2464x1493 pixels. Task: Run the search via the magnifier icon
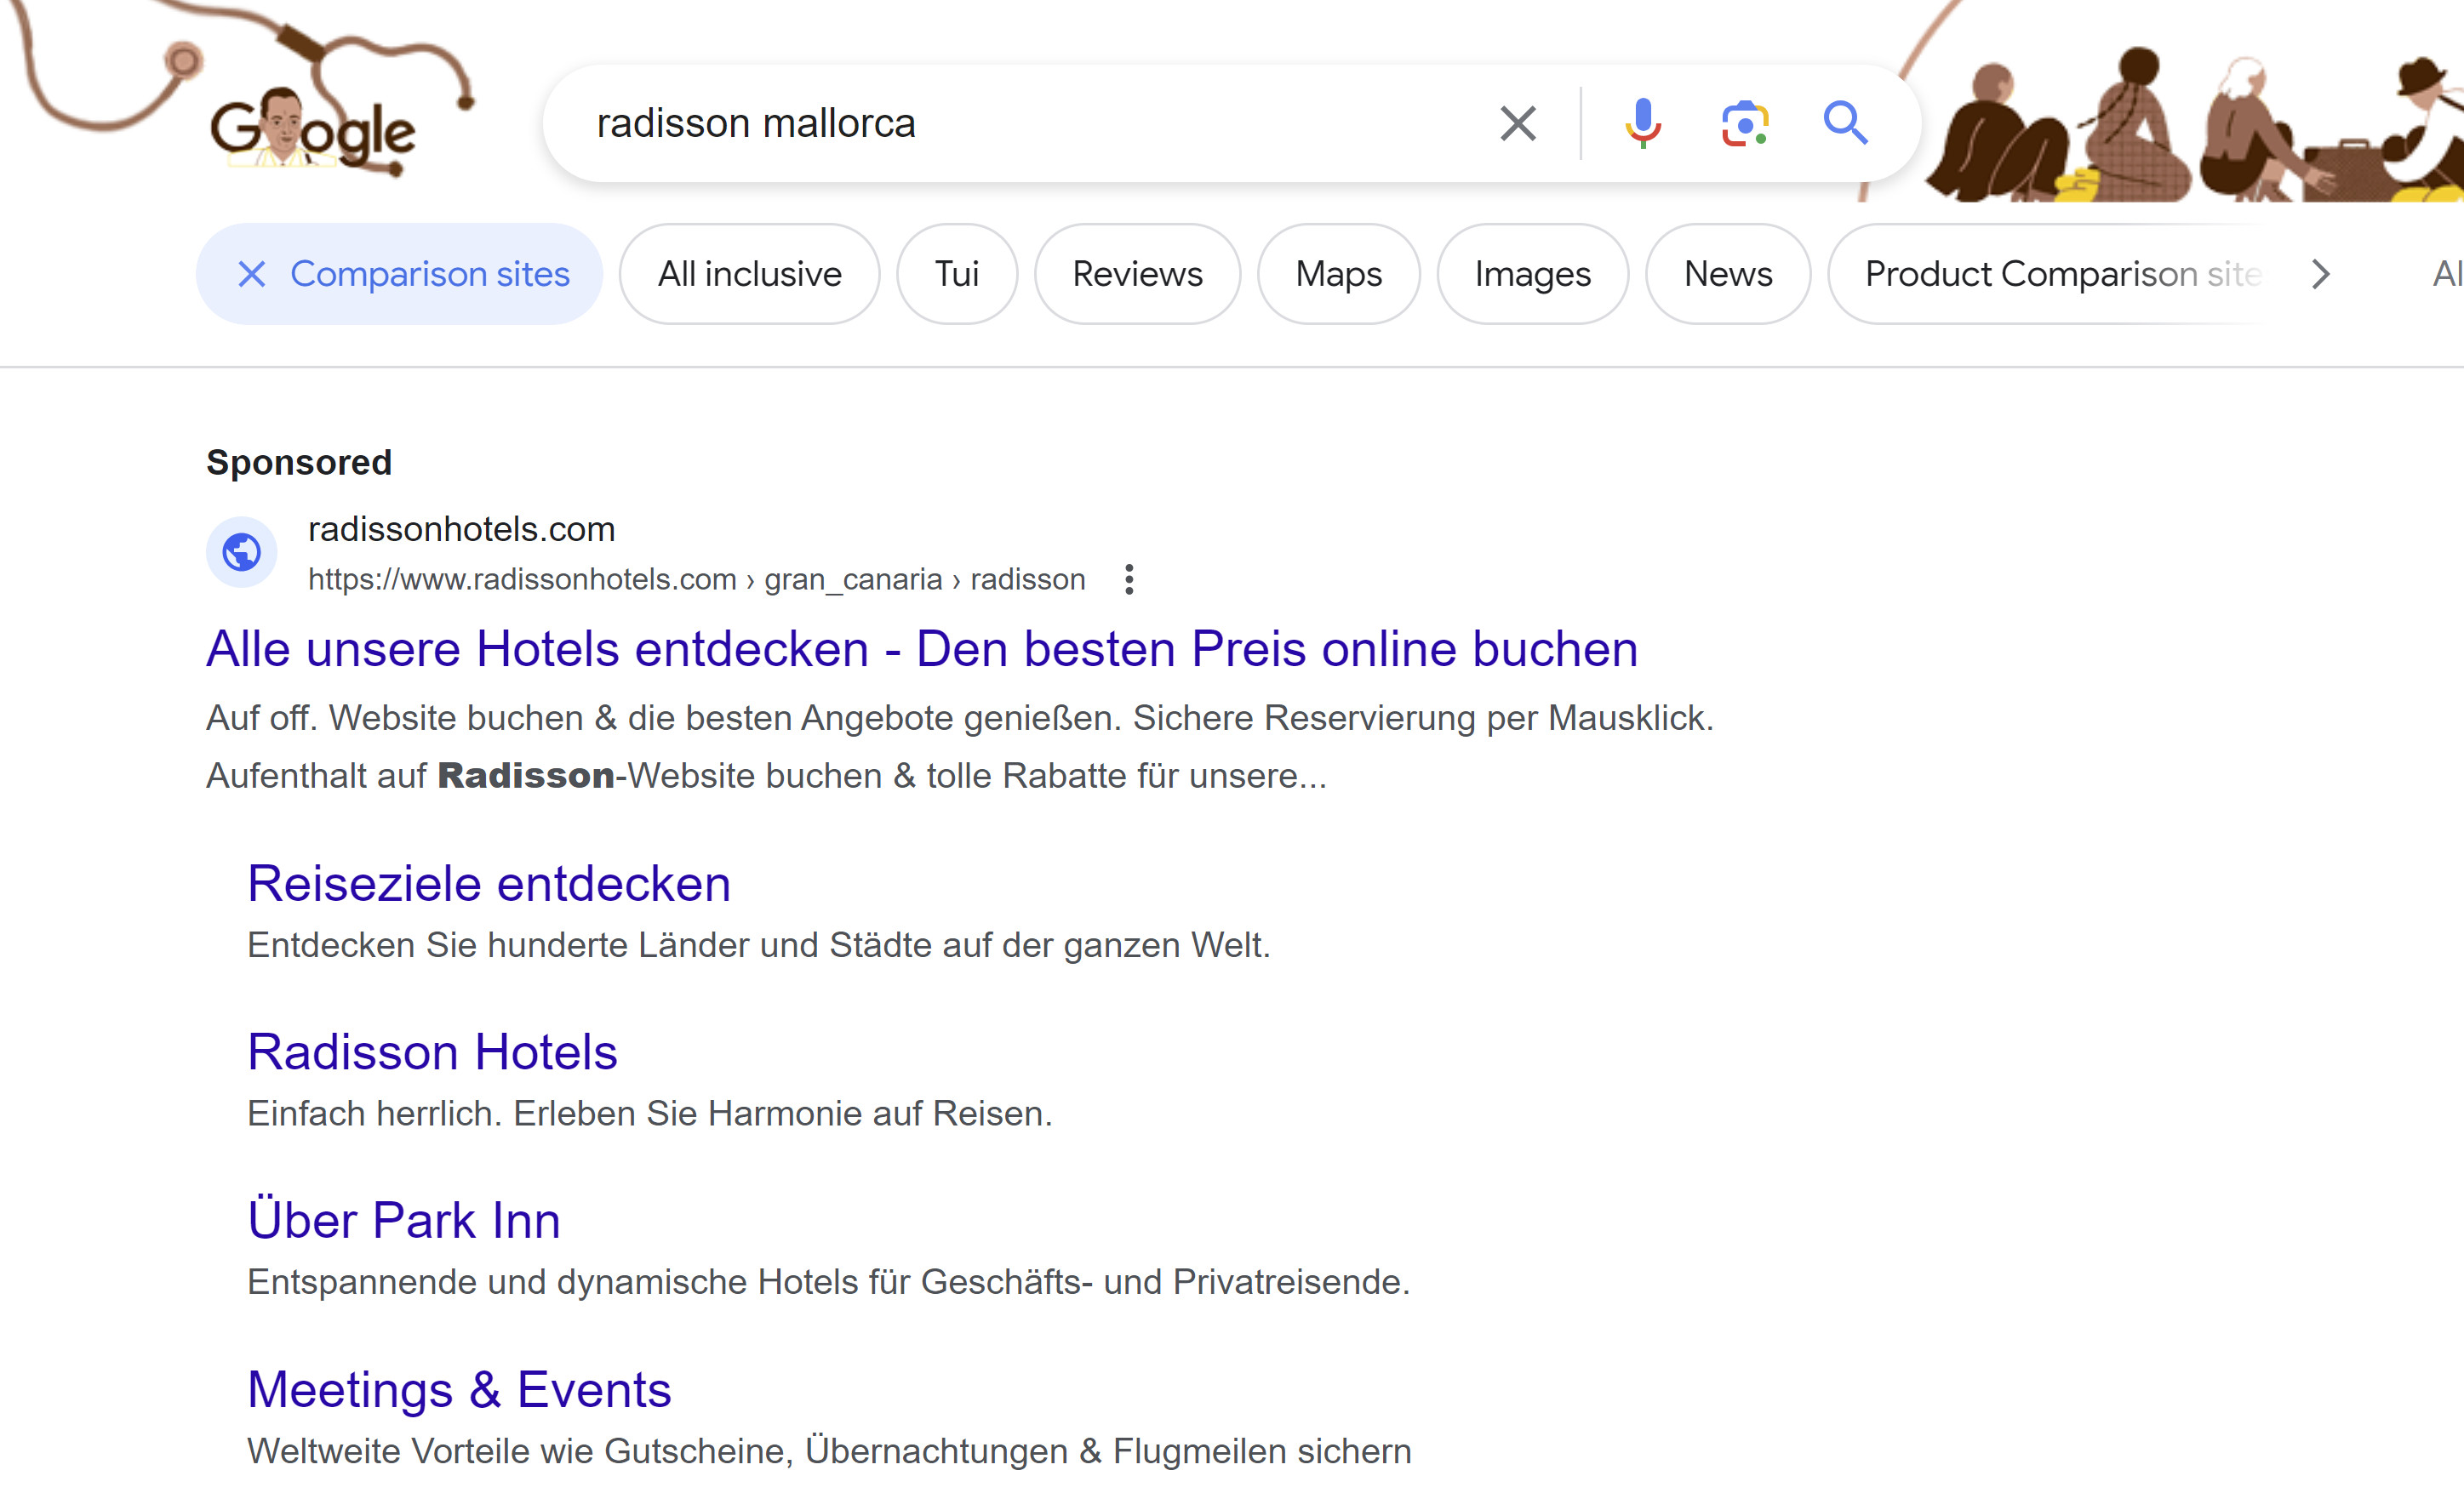(1846, 123)
